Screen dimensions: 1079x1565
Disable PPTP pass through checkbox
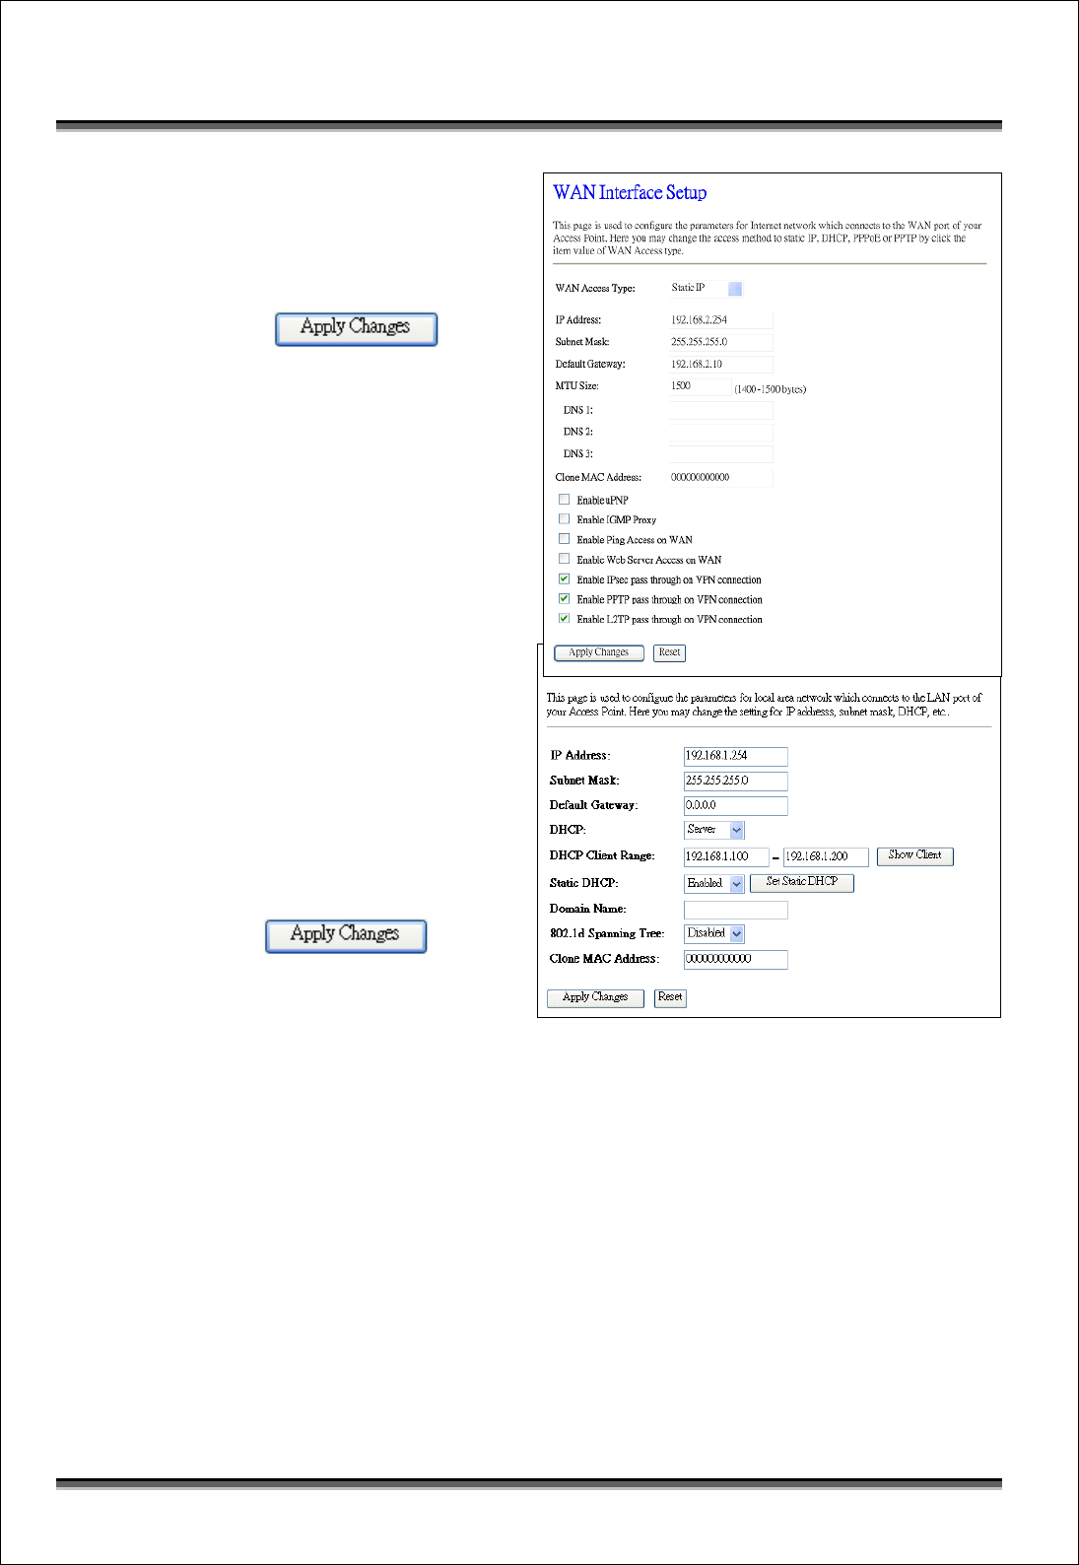pyautogui.click(x=565, y=599)
